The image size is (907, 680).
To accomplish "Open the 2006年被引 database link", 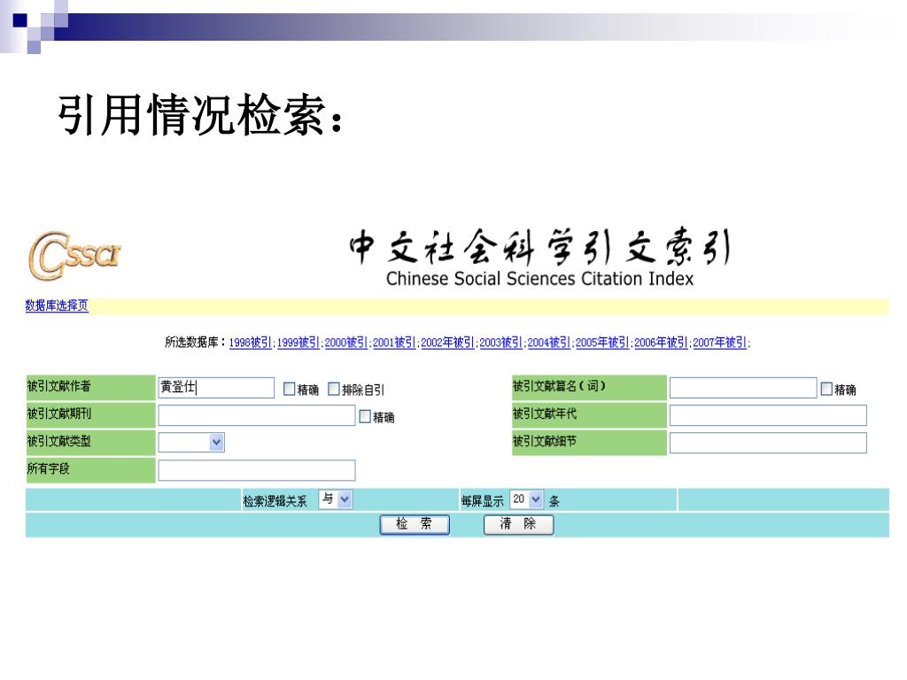I will [661, 343].
